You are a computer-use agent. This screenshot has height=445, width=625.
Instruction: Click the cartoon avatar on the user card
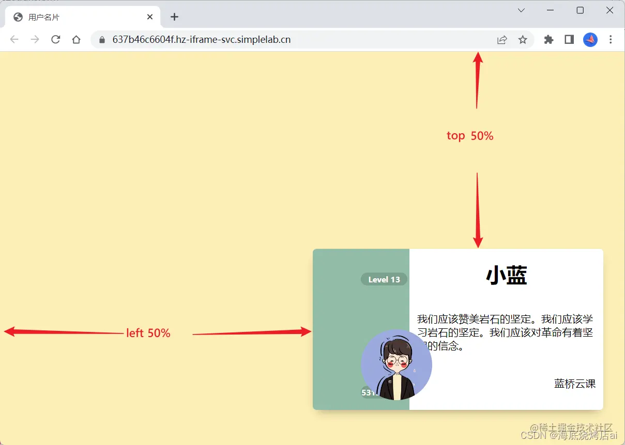click(x=397, y=364)
